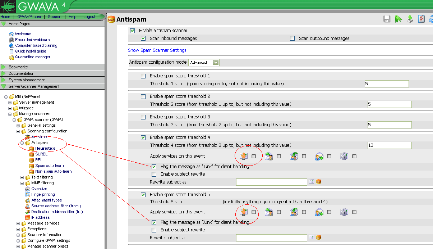433x249 pixels.
Task: Click Logout in the top menu
Action: (89, 17)
